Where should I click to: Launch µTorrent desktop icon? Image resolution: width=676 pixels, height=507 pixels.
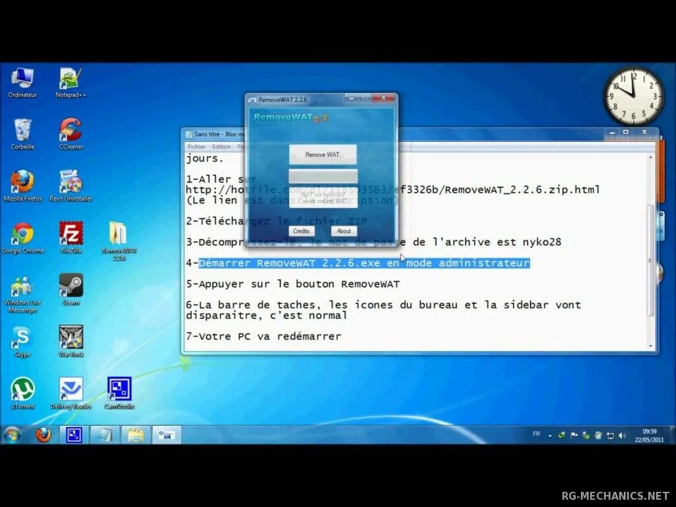[x=23, y=390]
